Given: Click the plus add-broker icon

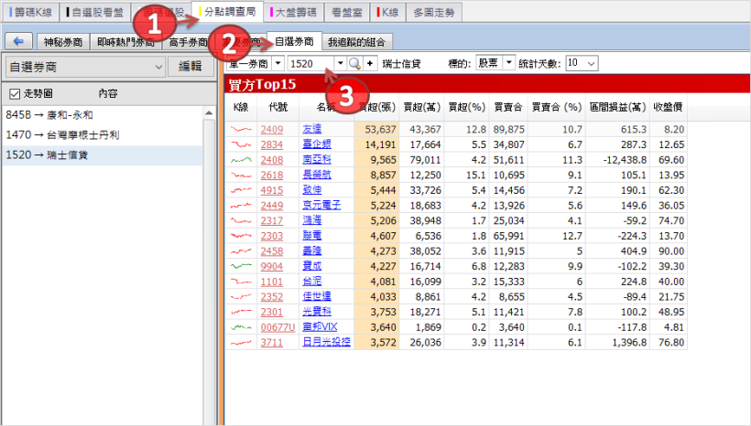Looking at the screenshot, I should [370, 63].
